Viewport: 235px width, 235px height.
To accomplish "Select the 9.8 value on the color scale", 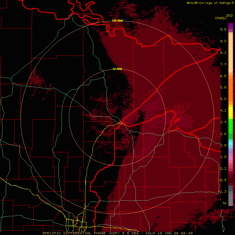I will pyautogui.click(x=223, y=29).
